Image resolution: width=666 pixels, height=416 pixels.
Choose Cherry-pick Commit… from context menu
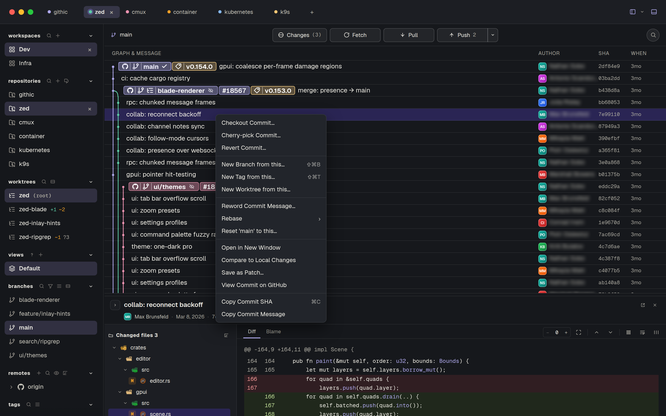[271, 135]
